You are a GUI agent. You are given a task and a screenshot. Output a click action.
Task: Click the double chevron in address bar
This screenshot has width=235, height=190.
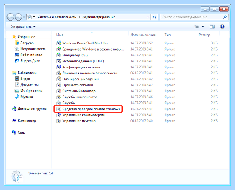coord(34,17)
